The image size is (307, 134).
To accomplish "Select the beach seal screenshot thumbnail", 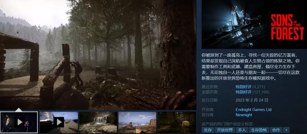I will (x=138, y=122).
